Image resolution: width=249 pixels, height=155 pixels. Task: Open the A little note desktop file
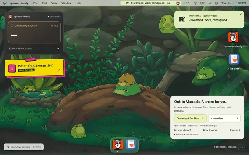pos(234,59)
